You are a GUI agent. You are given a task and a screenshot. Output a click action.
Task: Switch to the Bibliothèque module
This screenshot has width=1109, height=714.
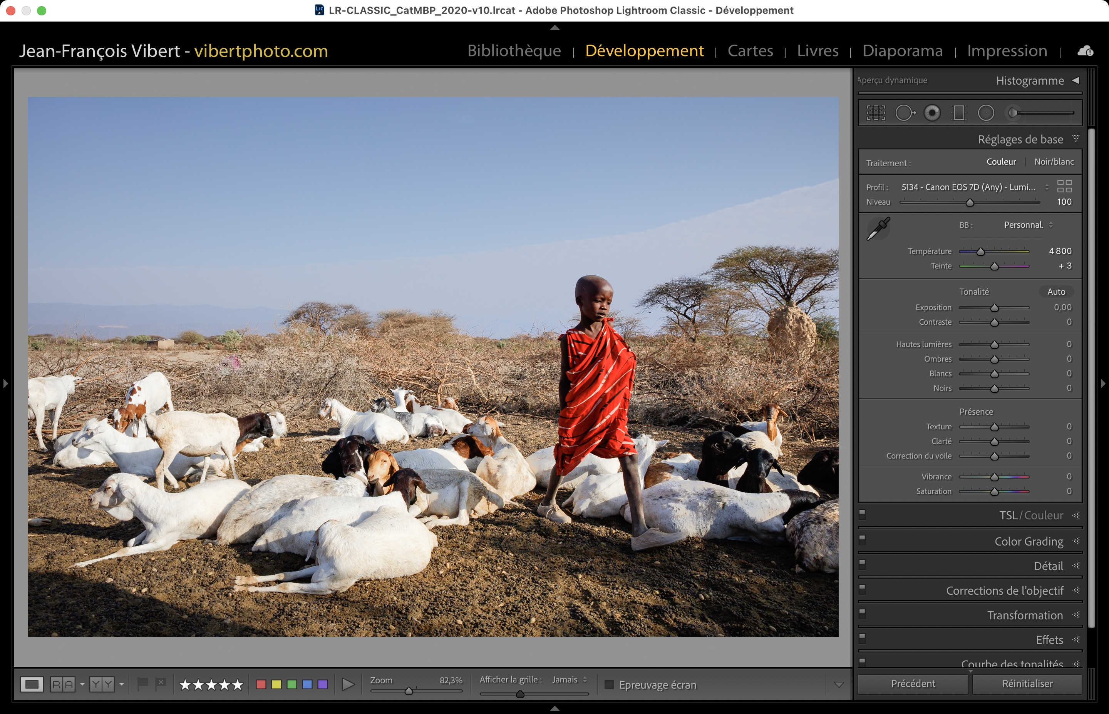[514, 51]
